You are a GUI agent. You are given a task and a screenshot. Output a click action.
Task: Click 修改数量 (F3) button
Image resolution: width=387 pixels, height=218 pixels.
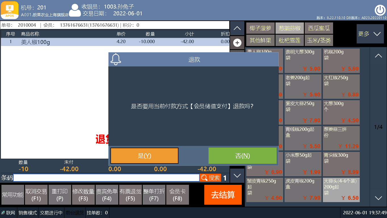[83, 195]
